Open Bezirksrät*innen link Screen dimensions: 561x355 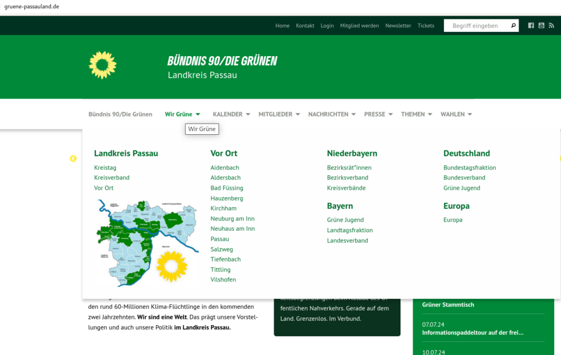coord(349,168)
